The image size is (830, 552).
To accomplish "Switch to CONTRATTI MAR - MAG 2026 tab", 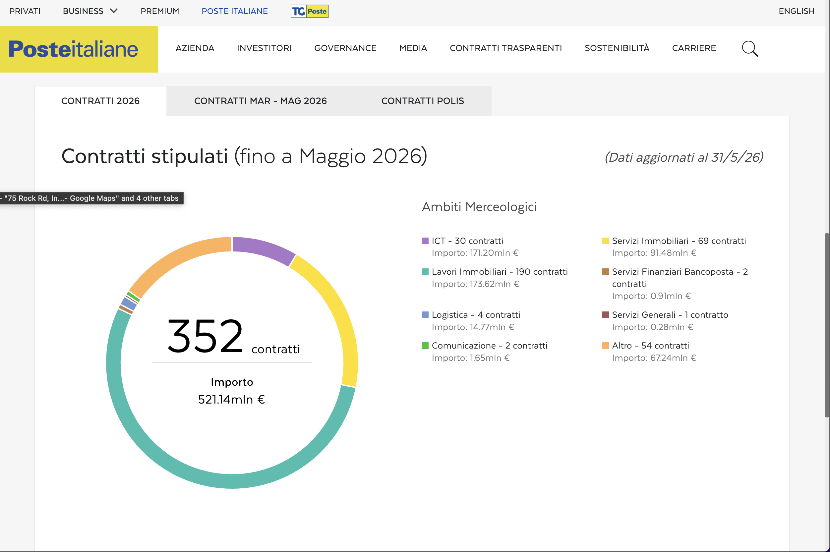I will point(260,101).
